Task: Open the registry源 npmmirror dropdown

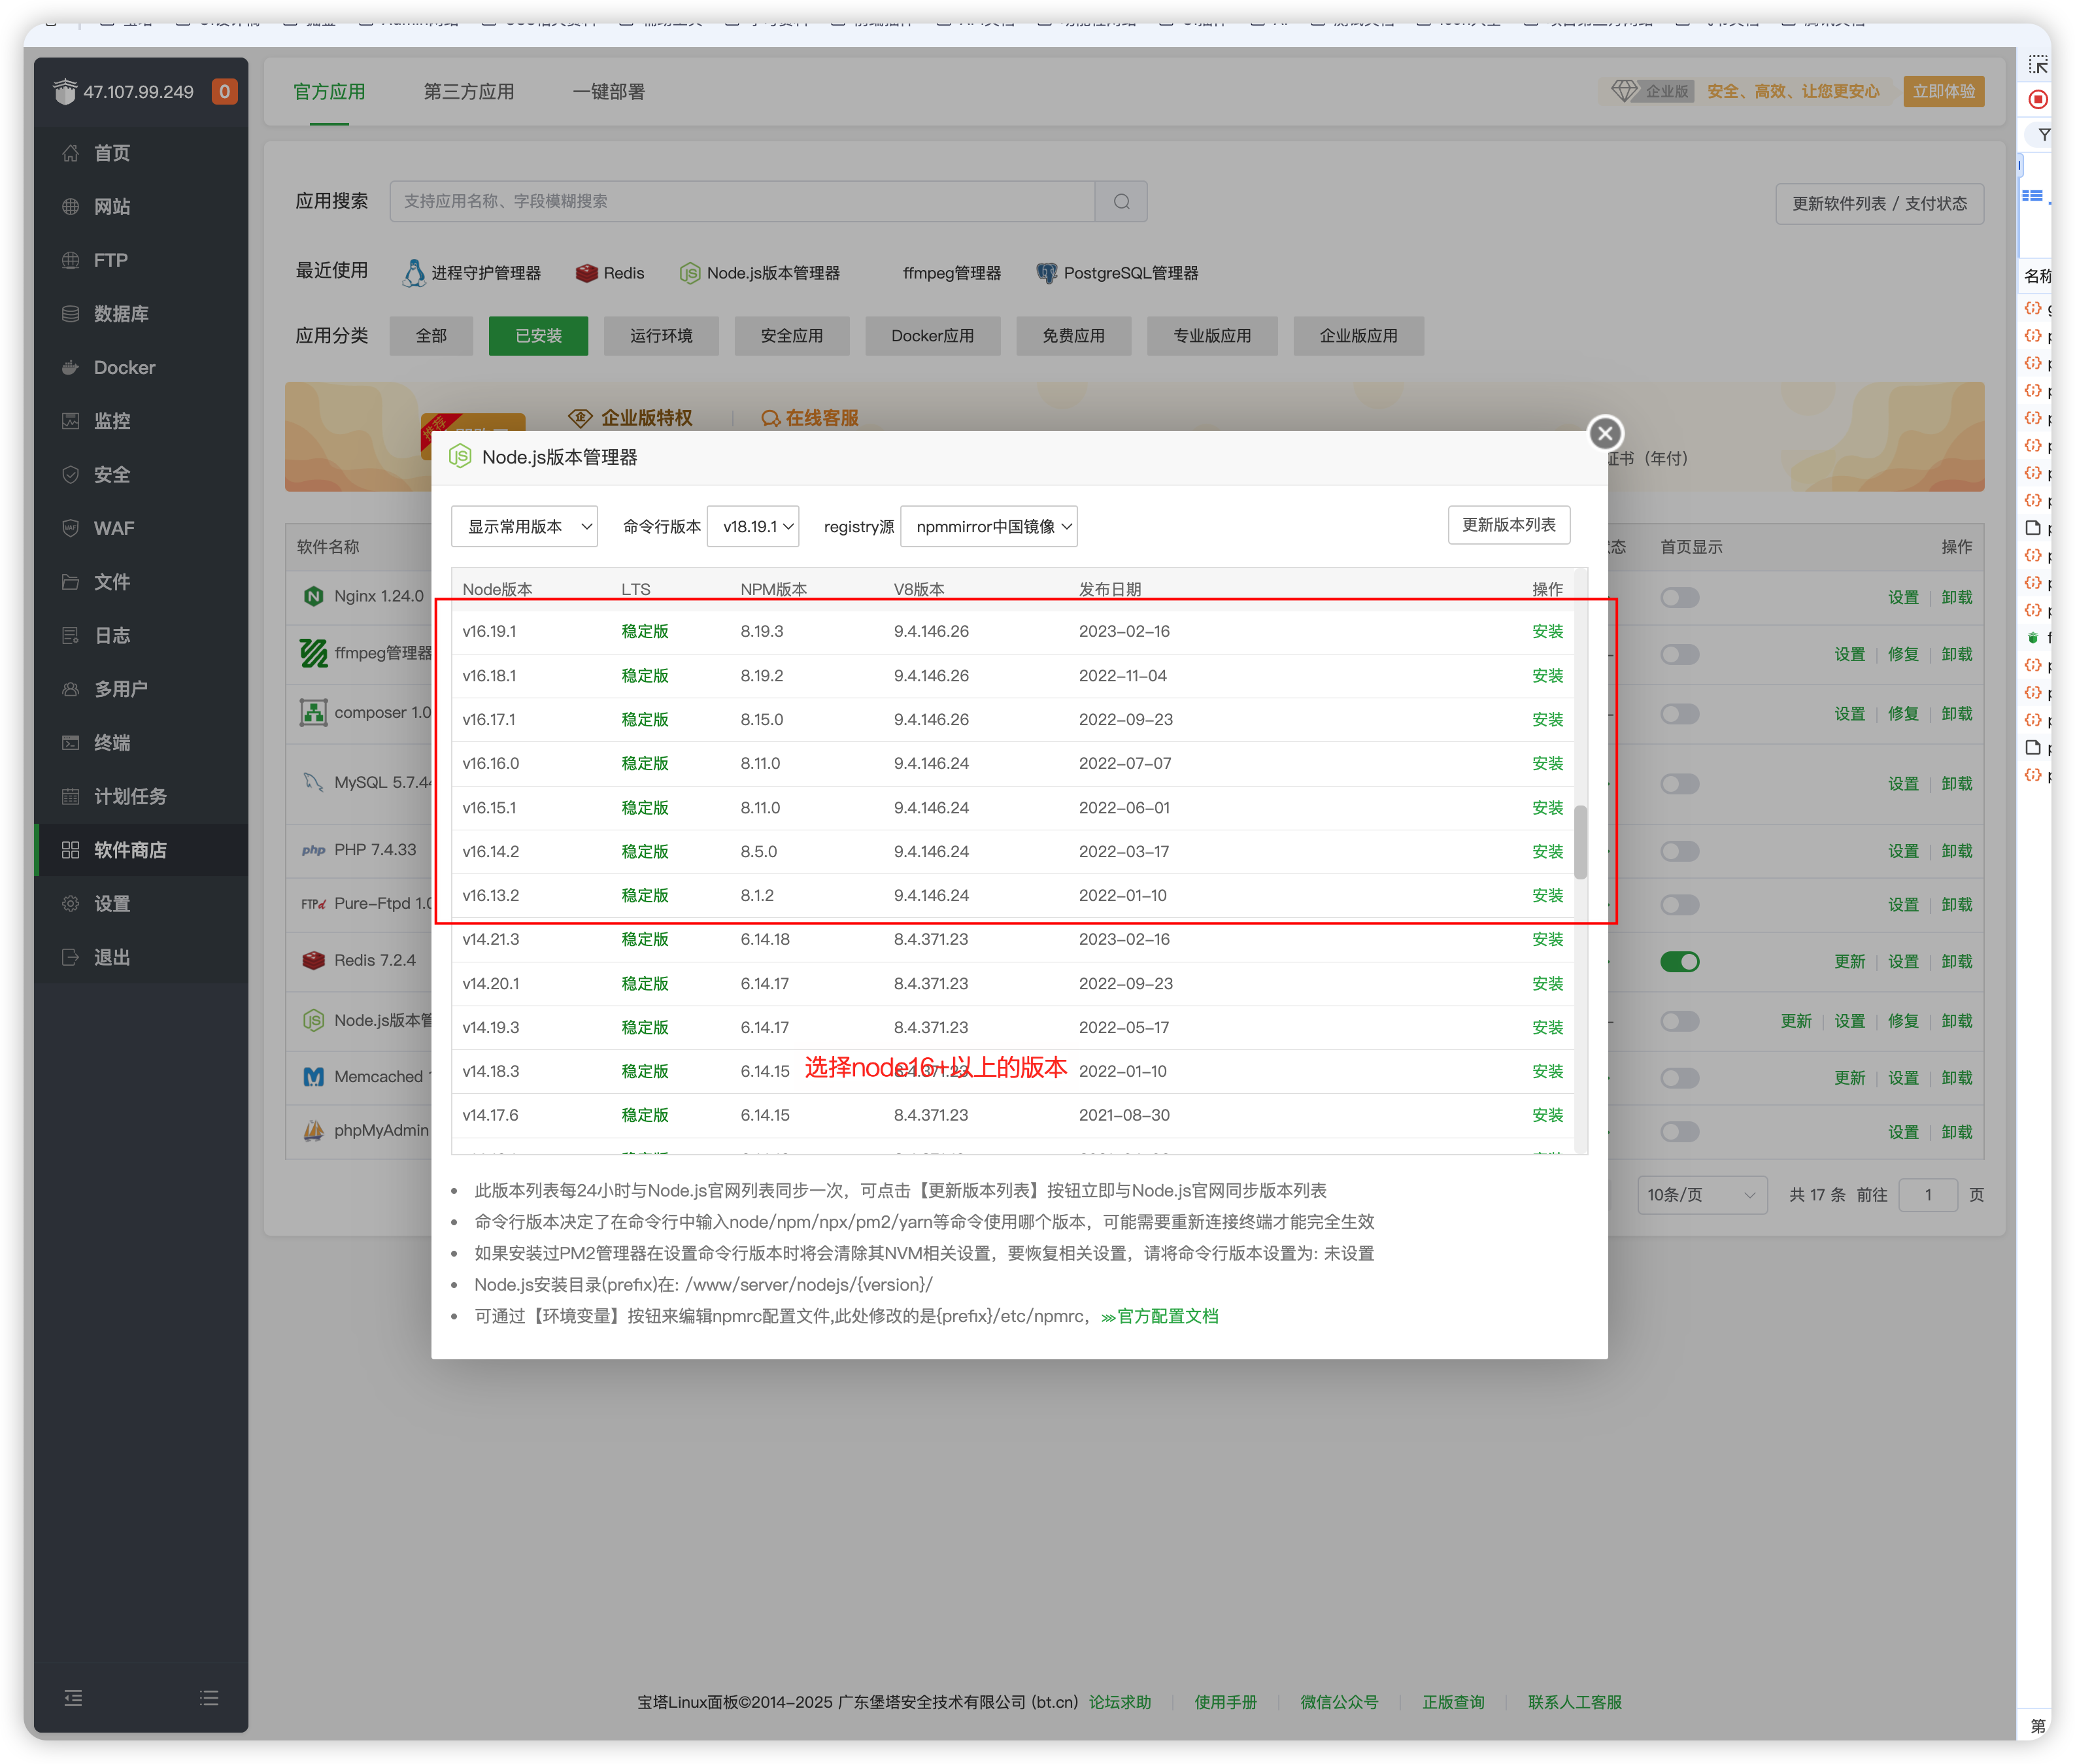Action: (988, 526)
